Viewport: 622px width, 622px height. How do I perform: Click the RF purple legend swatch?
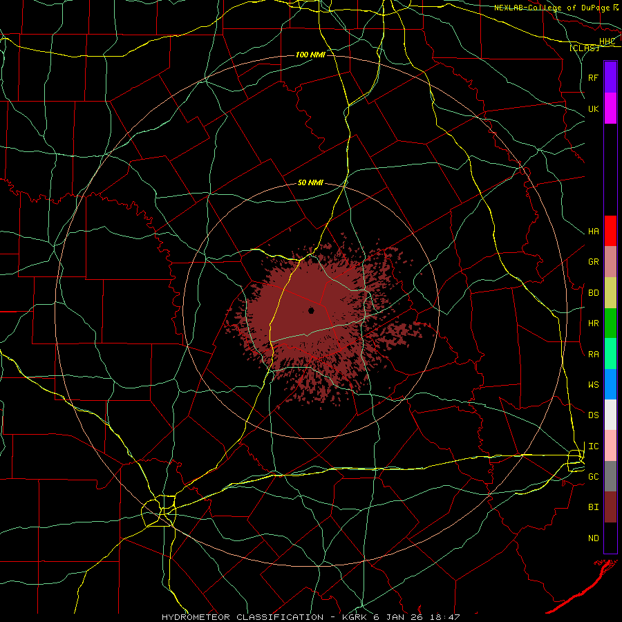(610, 77)
